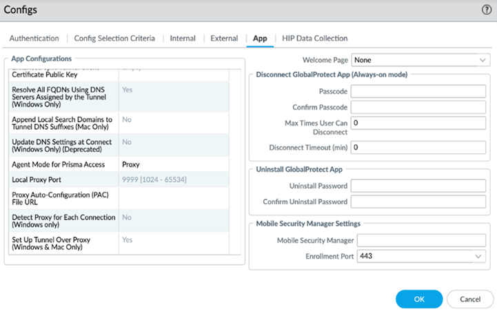Click the help question mark icon
497x312 pixels.
click(x=486, y=10)
